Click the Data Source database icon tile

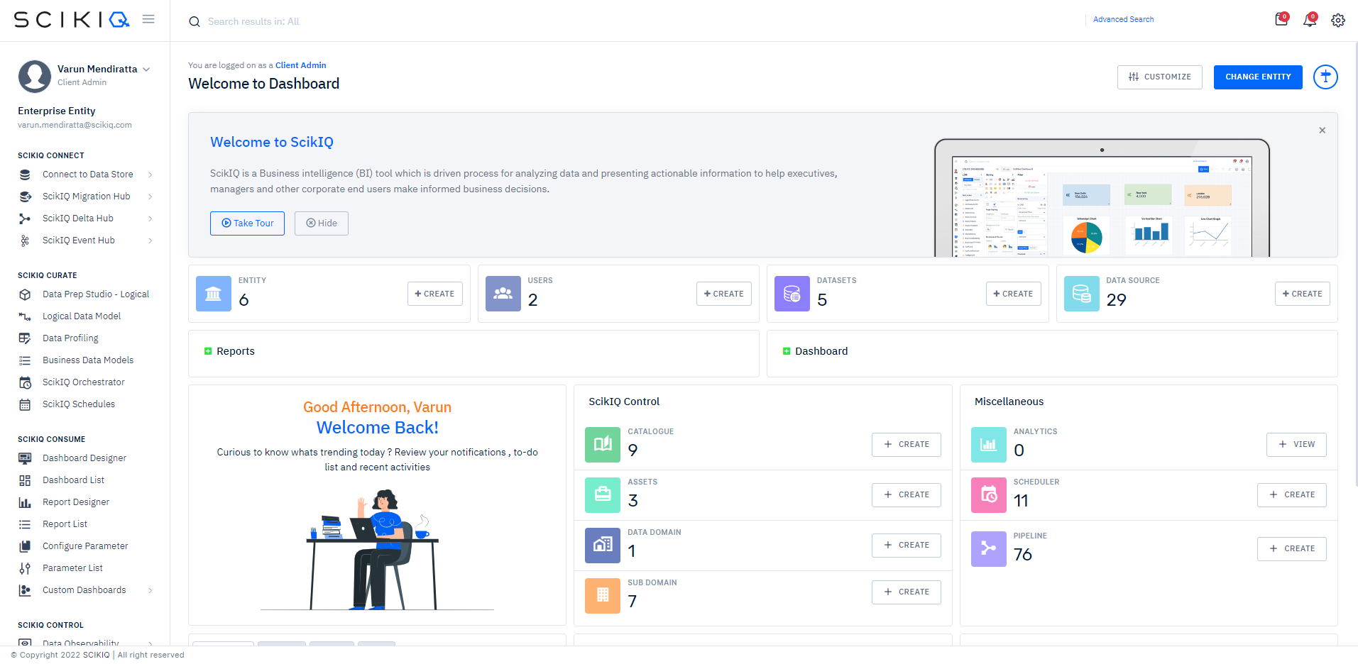1082,294
